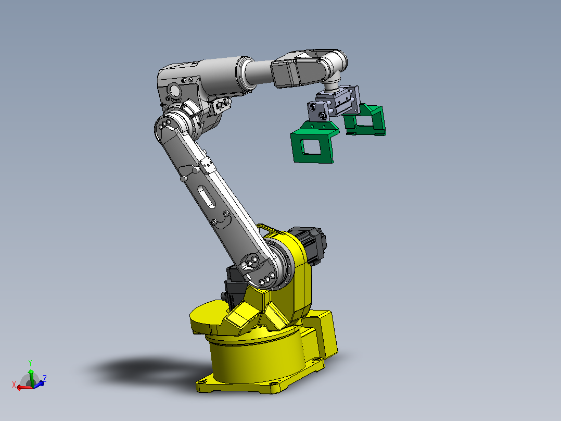Click the green Y axis of the orientation triad

(31, 378)
